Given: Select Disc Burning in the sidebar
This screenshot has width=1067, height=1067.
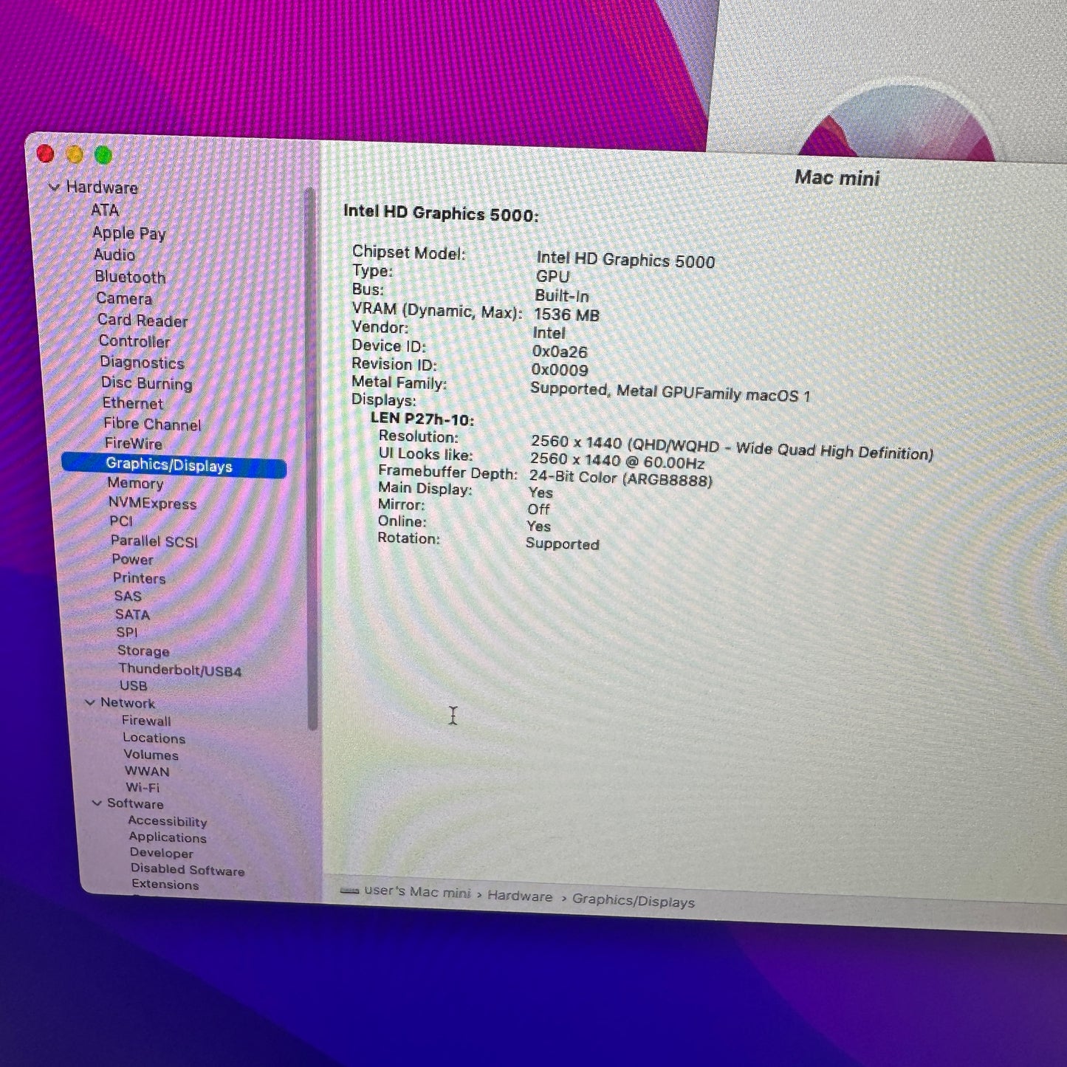Looking at the screenshot, I should coord(146,383).
